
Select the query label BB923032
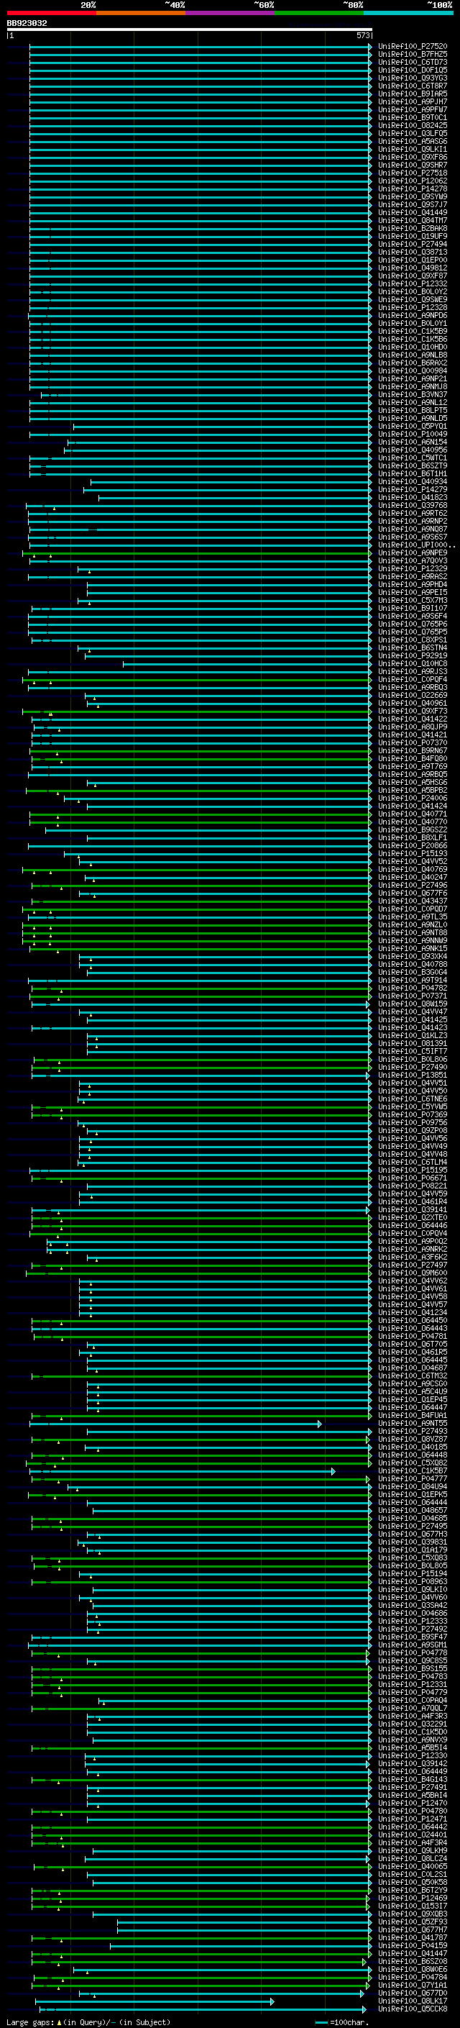(27, 23)
